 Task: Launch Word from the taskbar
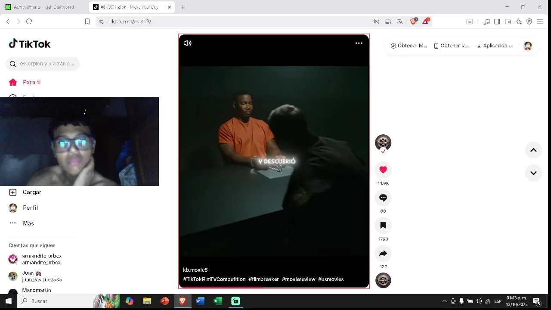tap(200, 301)
